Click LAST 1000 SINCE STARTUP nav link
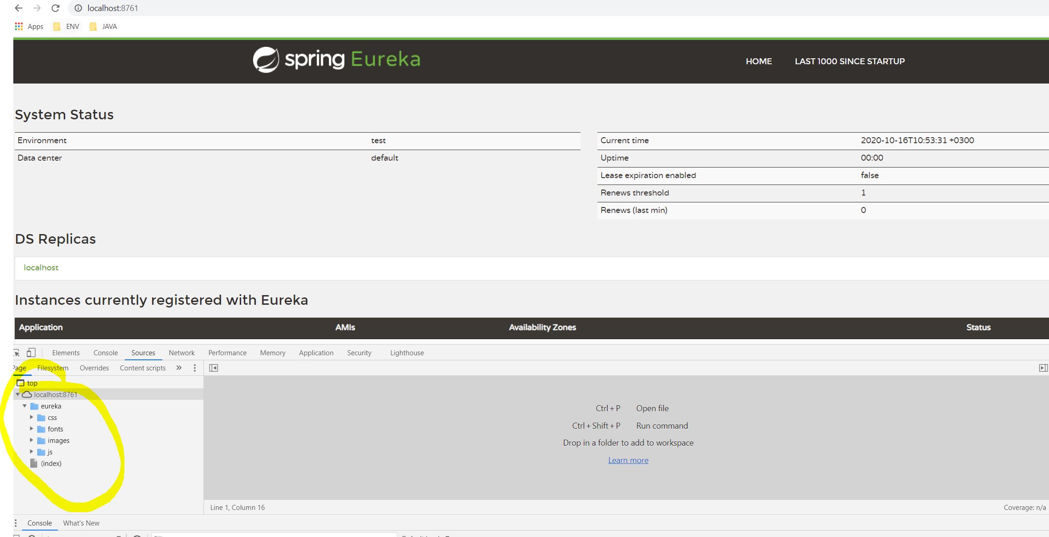1049x537 pixels. (849, 62)
